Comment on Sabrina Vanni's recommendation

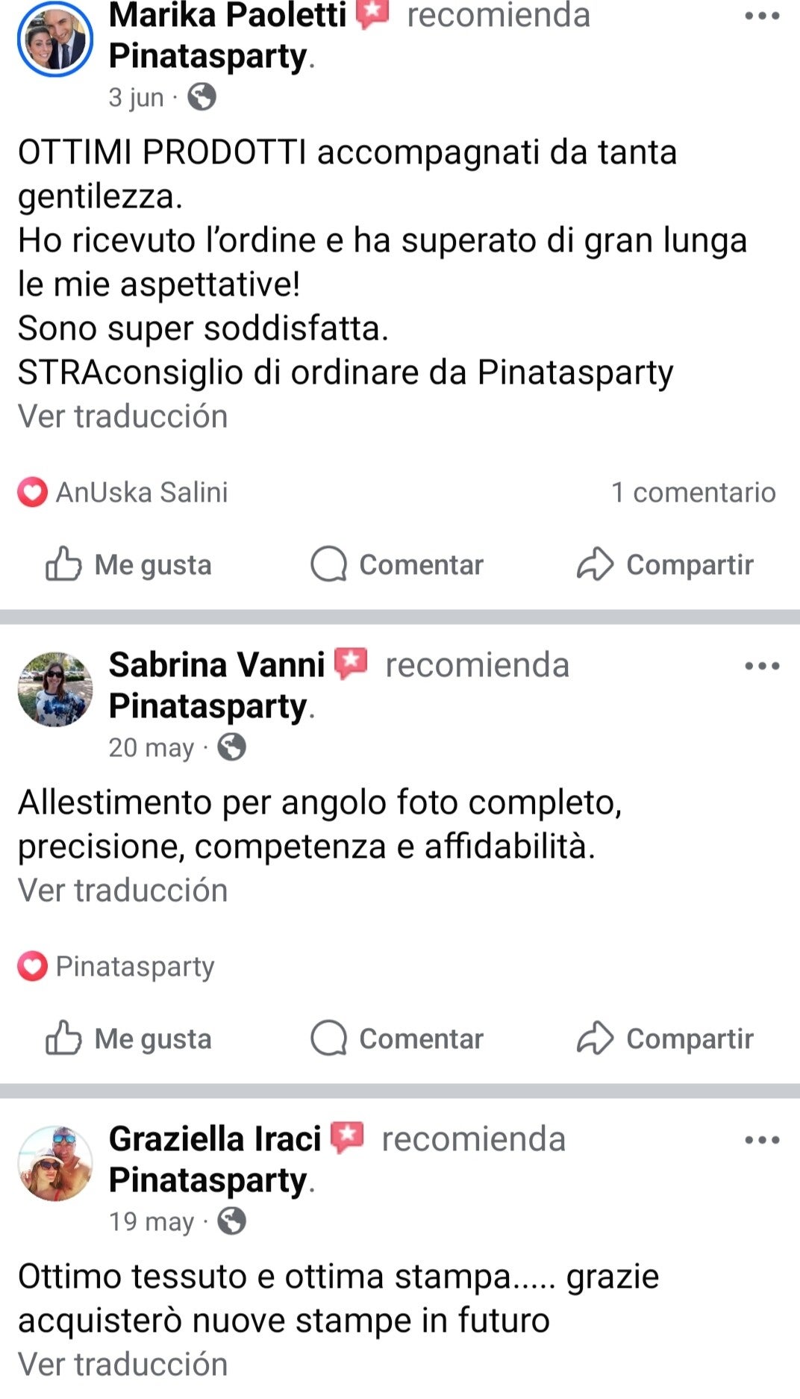click(397, 1038)
